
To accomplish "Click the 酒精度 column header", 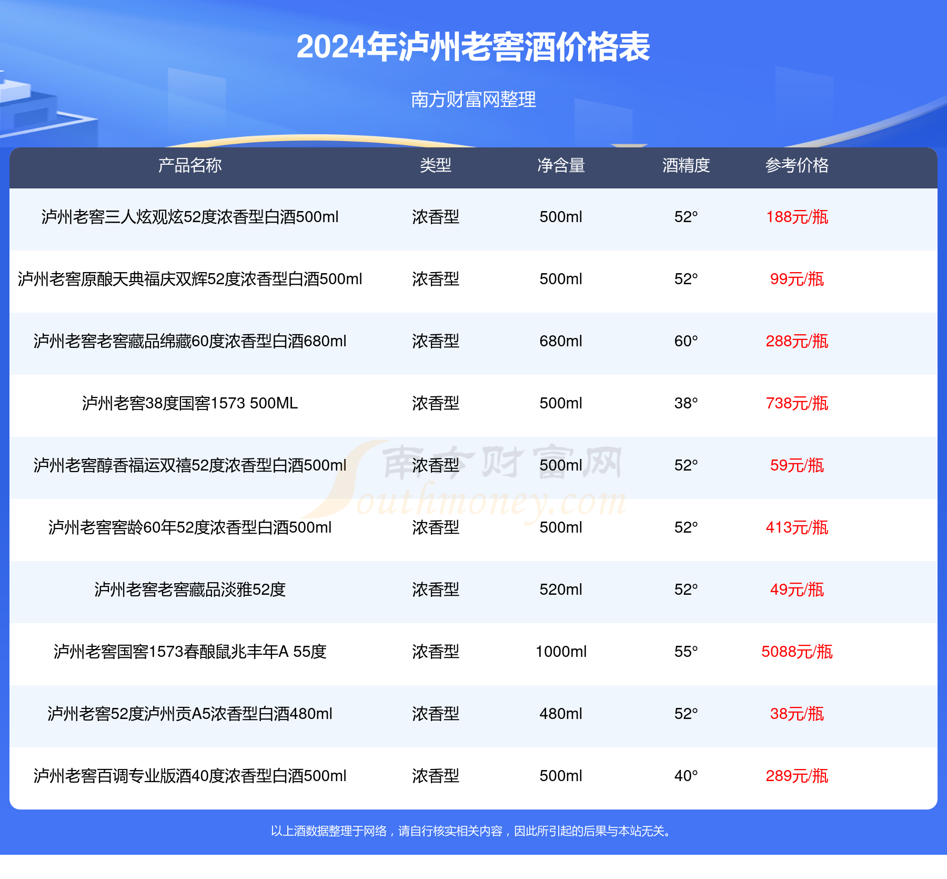I will pyautogui.click(x=686, y=165).
